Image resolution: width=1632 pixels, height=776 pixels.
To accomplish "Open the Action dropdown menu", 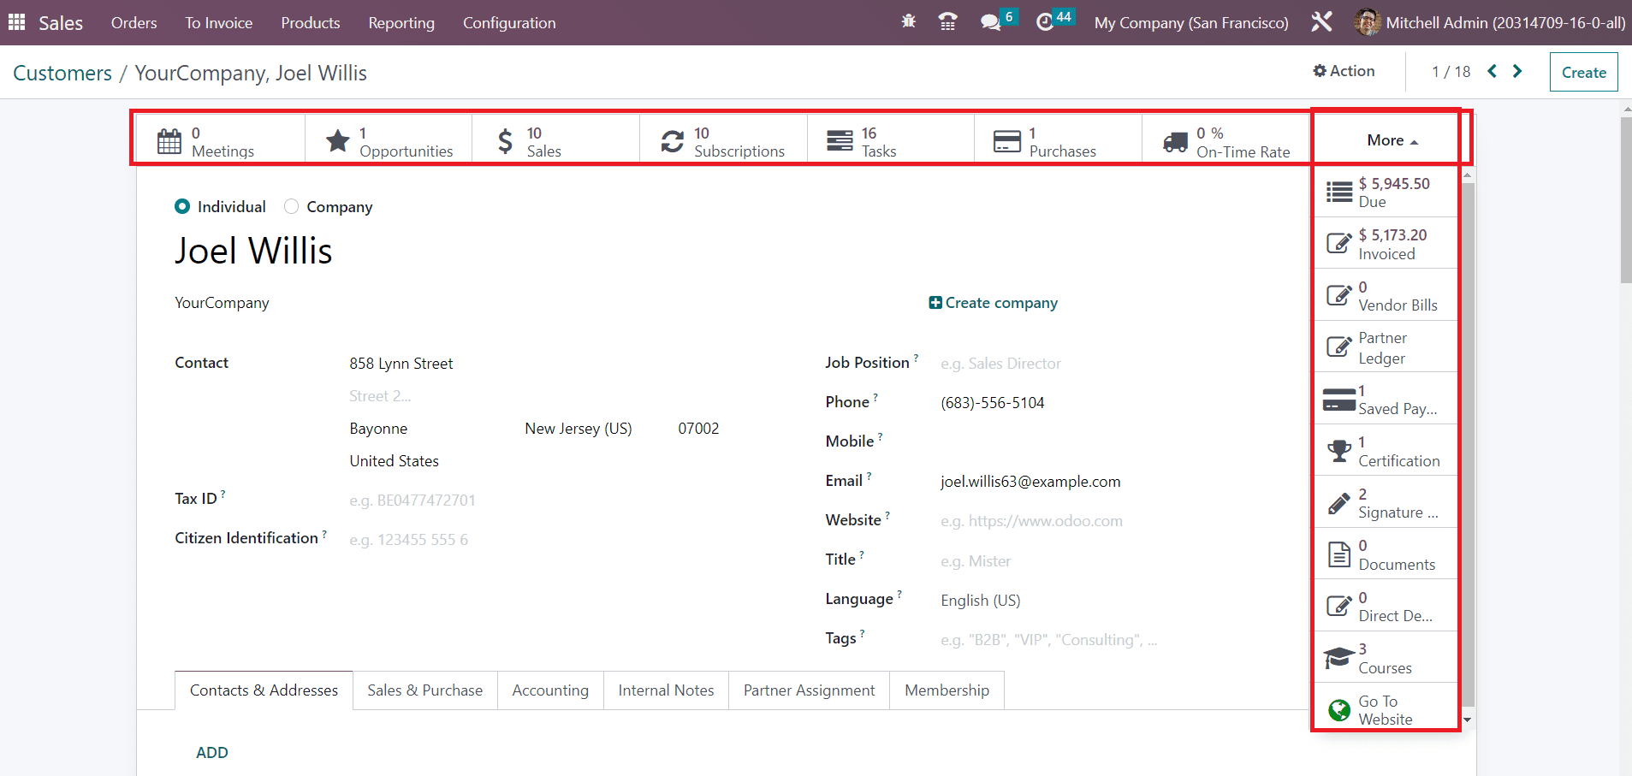I will (1344, 71).
